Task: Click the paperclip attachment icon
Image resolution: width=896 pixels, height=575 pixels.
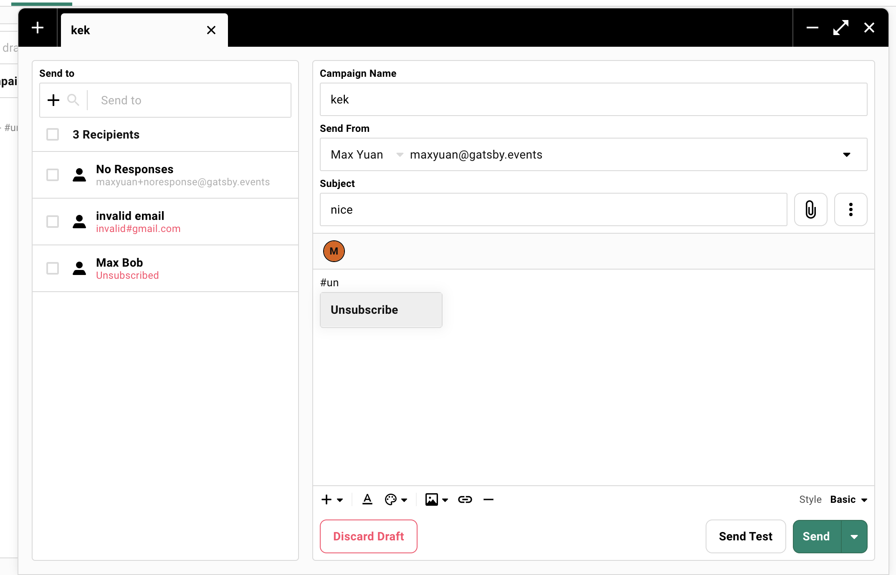Action: 810,209
